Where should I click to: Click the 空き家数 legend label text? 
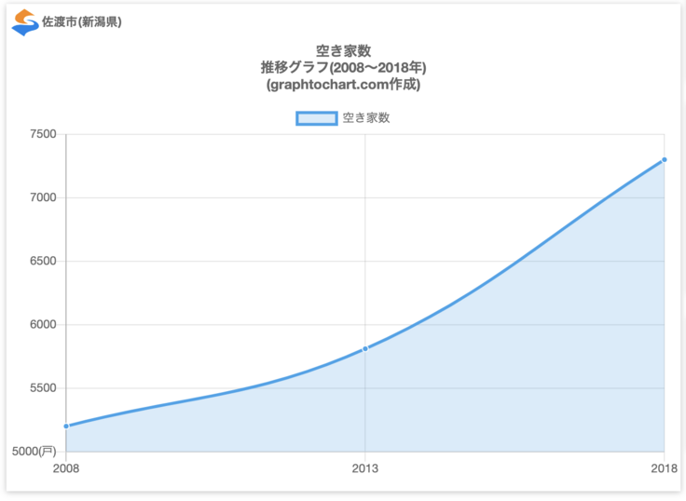[x=365, y=117]
